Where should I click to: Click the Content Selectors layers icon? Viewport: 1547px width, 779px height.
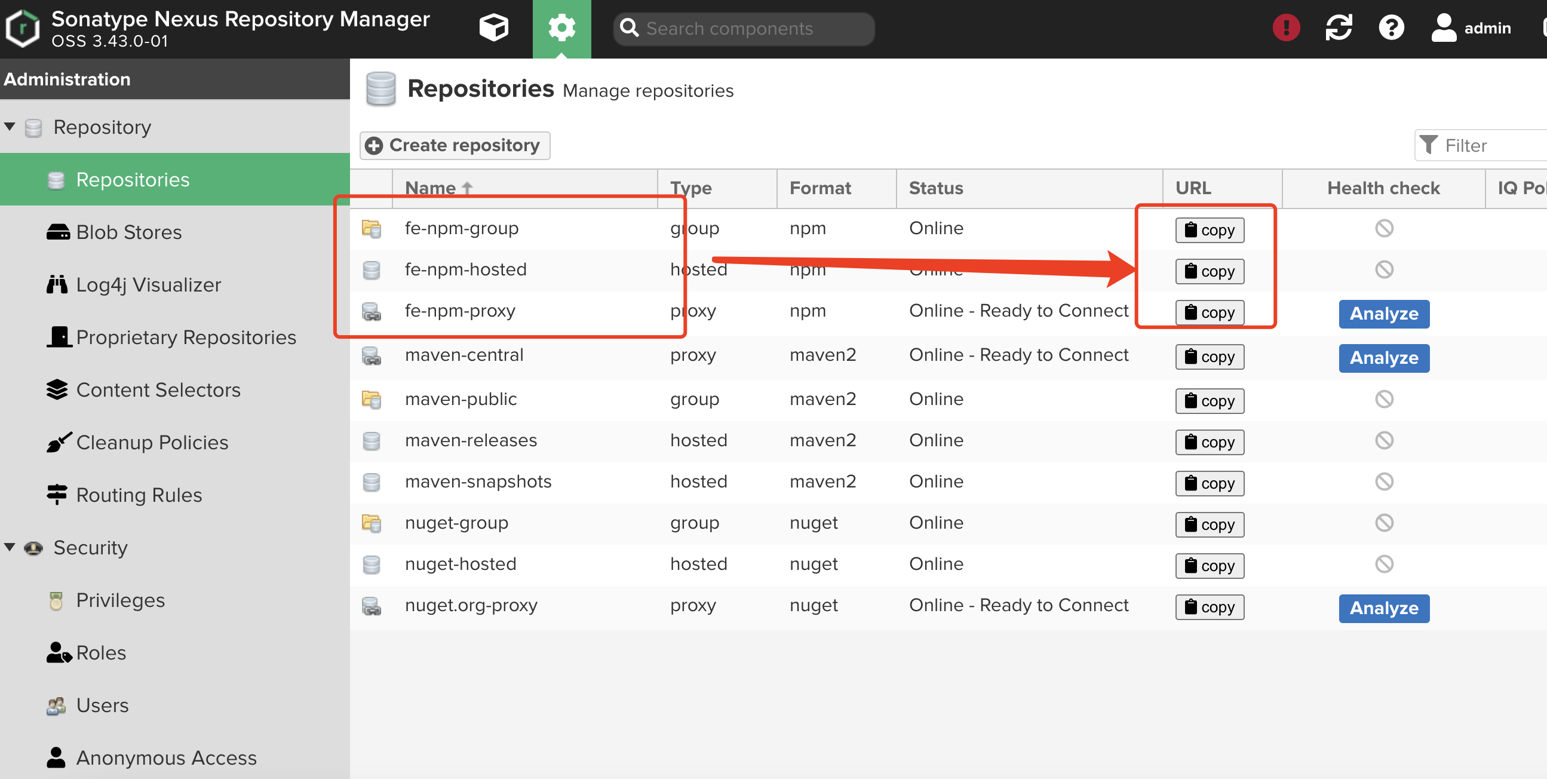[57, 389]
